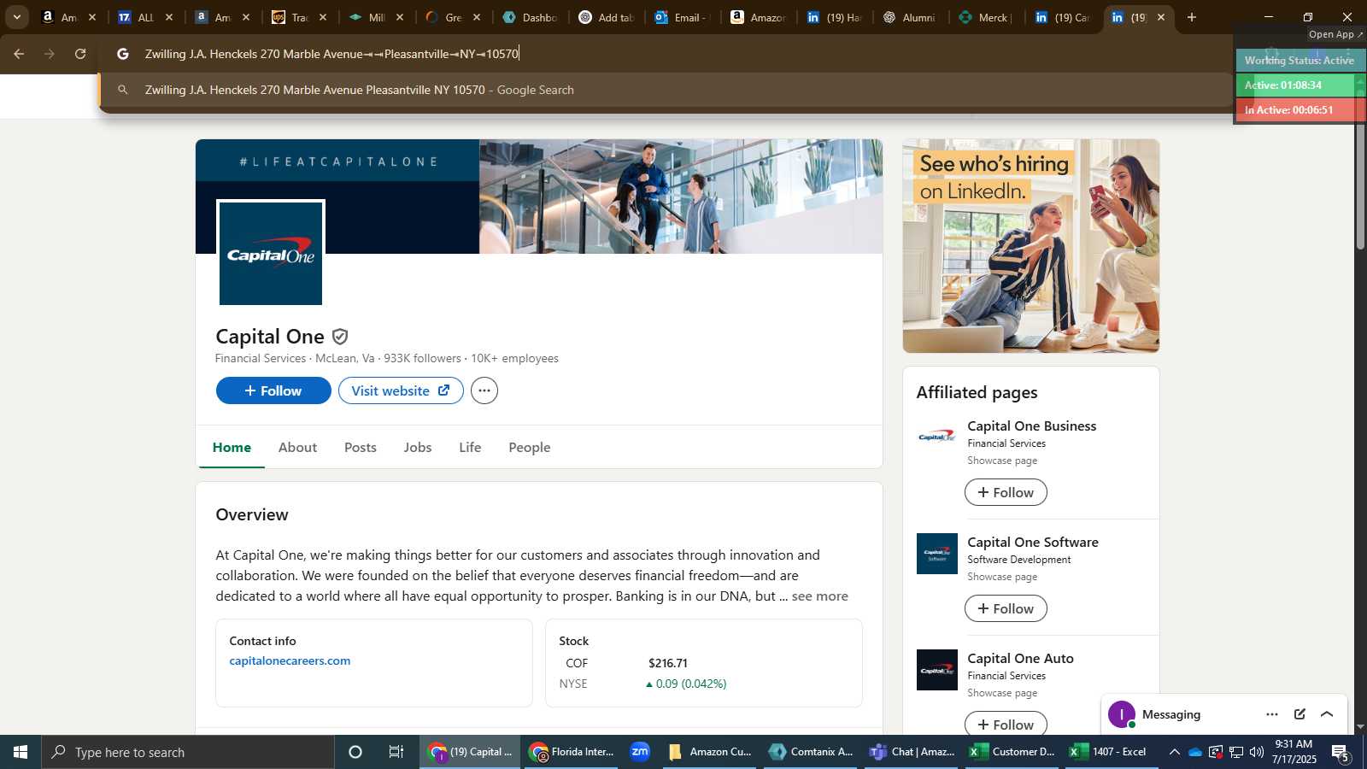Click the taskbar search box
This screenshot has height=769, width=1367.
pos(188,752)
